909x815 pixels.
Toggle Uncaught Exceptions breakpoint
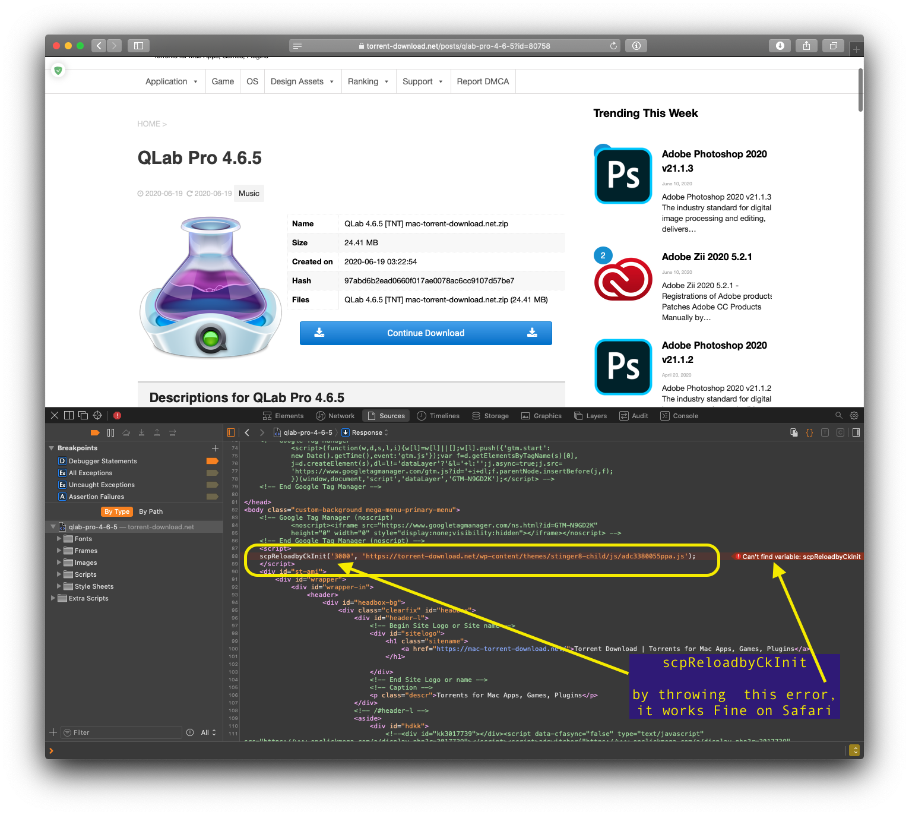[x=212, y=485]
